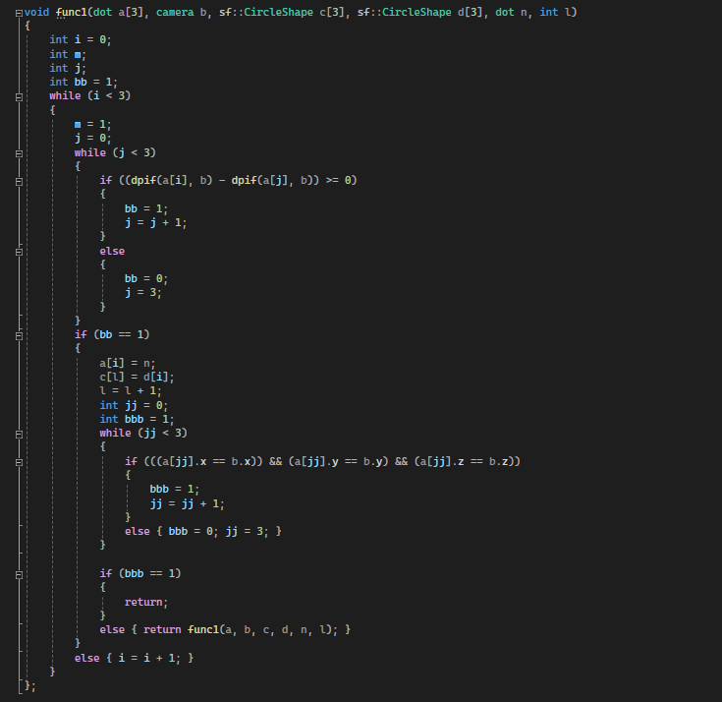This screenshot has height=702, width=722.
Task: Collapse the fold marker beside 'else' before 'bb = 0;'
Action: click(x=19, y=252)
